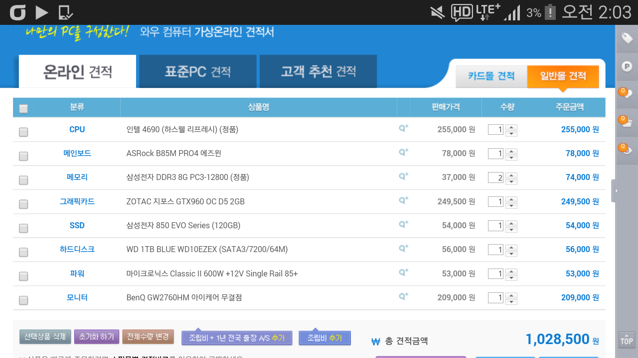
Task: View details magnifier for 삼성전자 DDR3 8G row
Action: pyautogui.click(x=403, y=176)
